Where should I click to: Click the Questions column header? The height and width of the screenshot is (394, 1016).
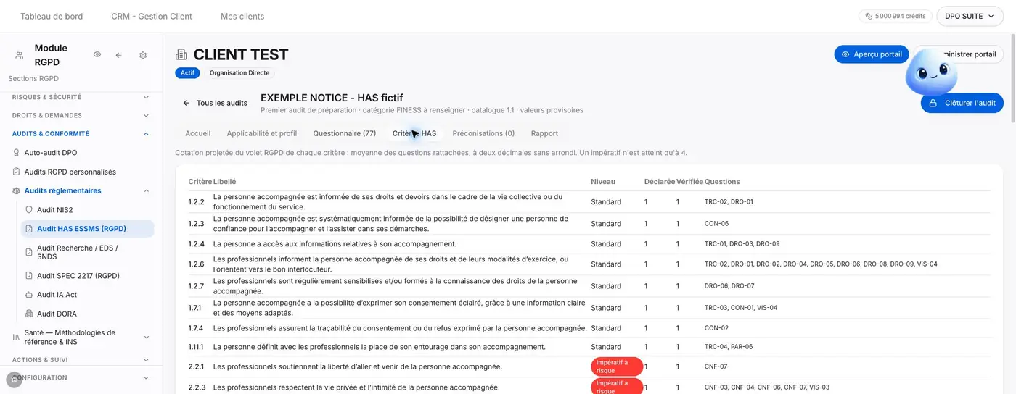[722, 182]
